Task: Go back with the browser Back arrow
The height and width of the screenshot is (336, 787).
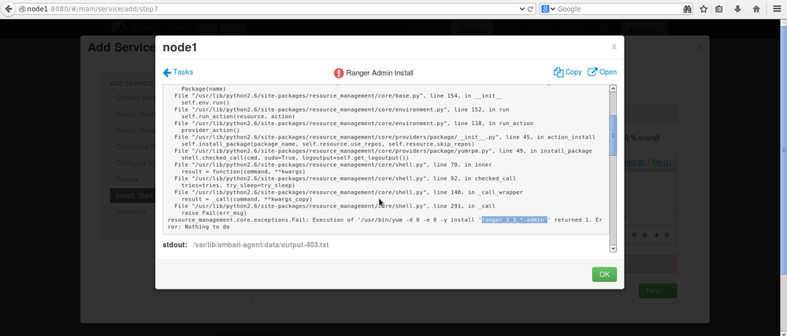Action: click(8, 9)
